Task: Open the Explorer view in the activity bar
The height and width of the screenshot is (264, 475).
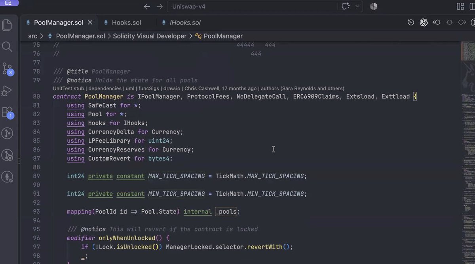Action: [7, 25]
